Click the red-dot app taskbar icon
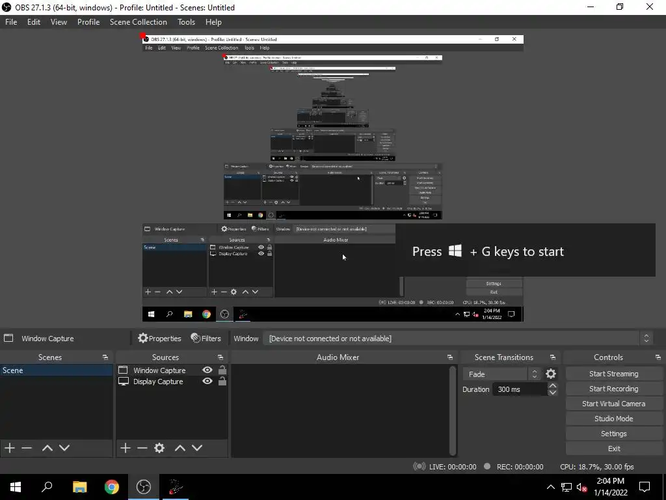 (175, 487)
